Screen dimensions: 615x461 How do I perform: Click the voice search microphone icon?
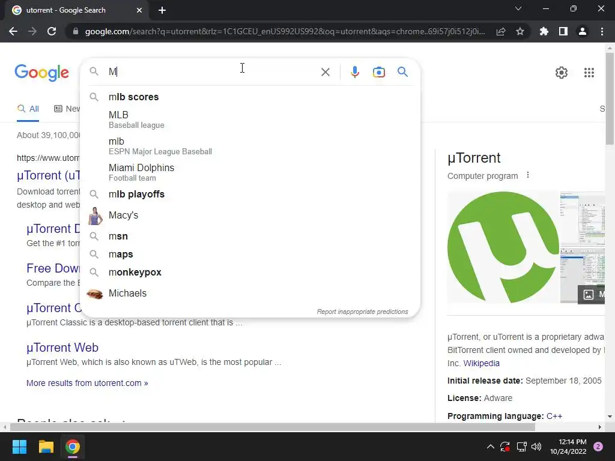point(354,72)
